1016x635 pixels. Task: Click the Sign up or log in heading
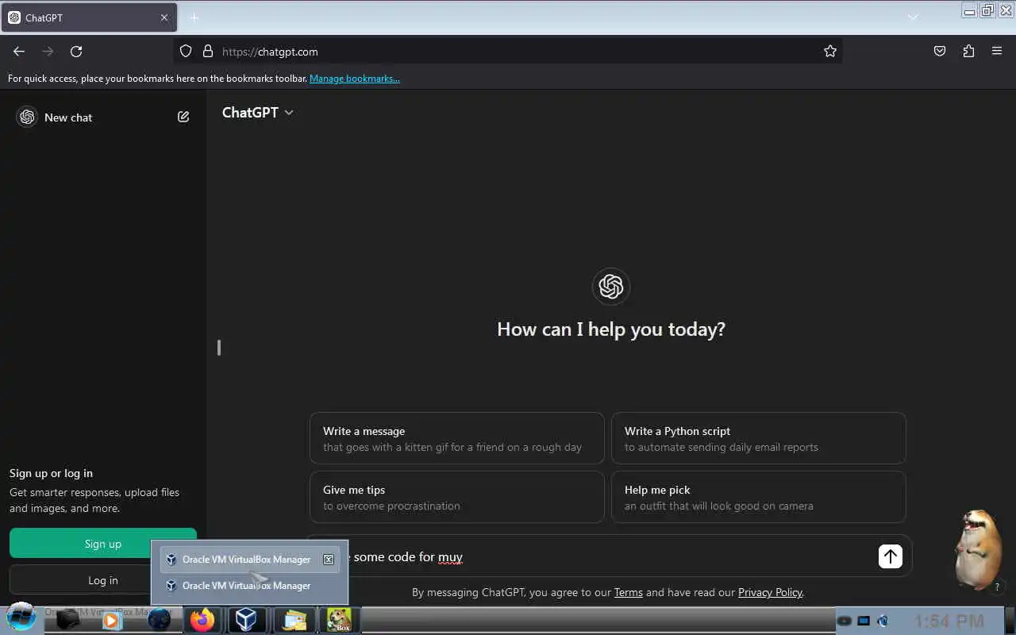51,473
